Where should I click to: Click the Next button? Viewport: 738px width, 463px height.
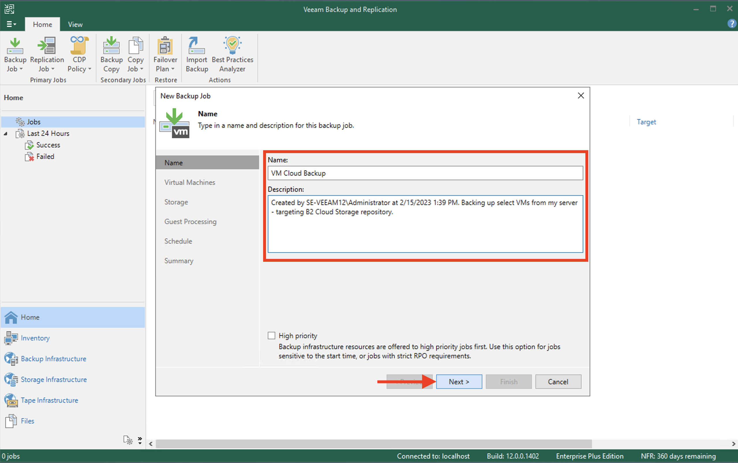tap(459, 382)
